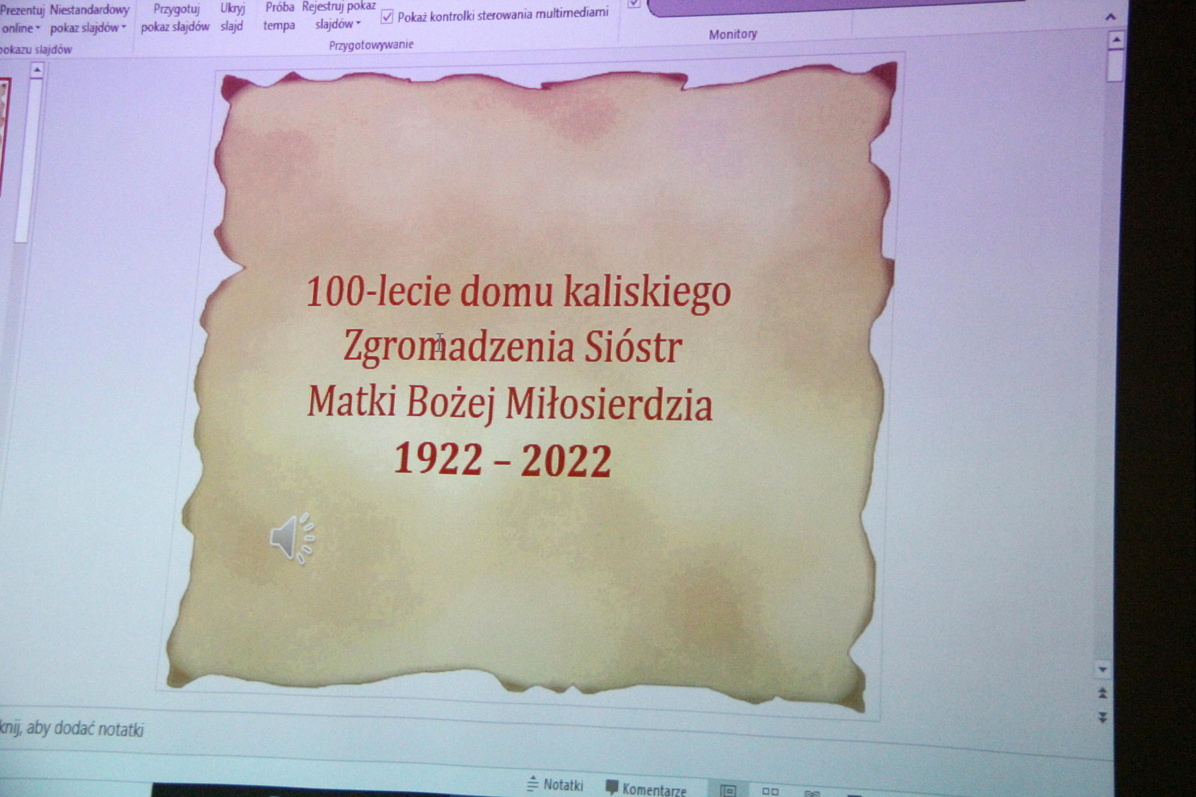Go to next slide double-arrow button

click(x=1102, y=717)
